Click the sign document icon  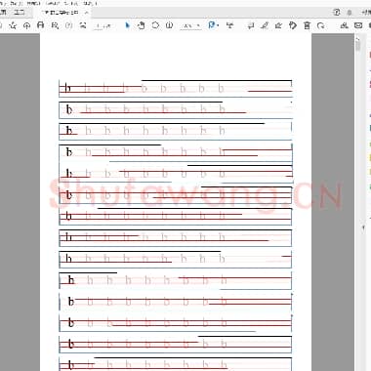pos(278,25)
